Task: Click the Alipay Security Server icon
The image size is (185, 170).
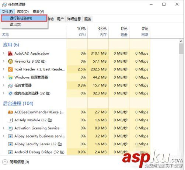Action: 10,144
